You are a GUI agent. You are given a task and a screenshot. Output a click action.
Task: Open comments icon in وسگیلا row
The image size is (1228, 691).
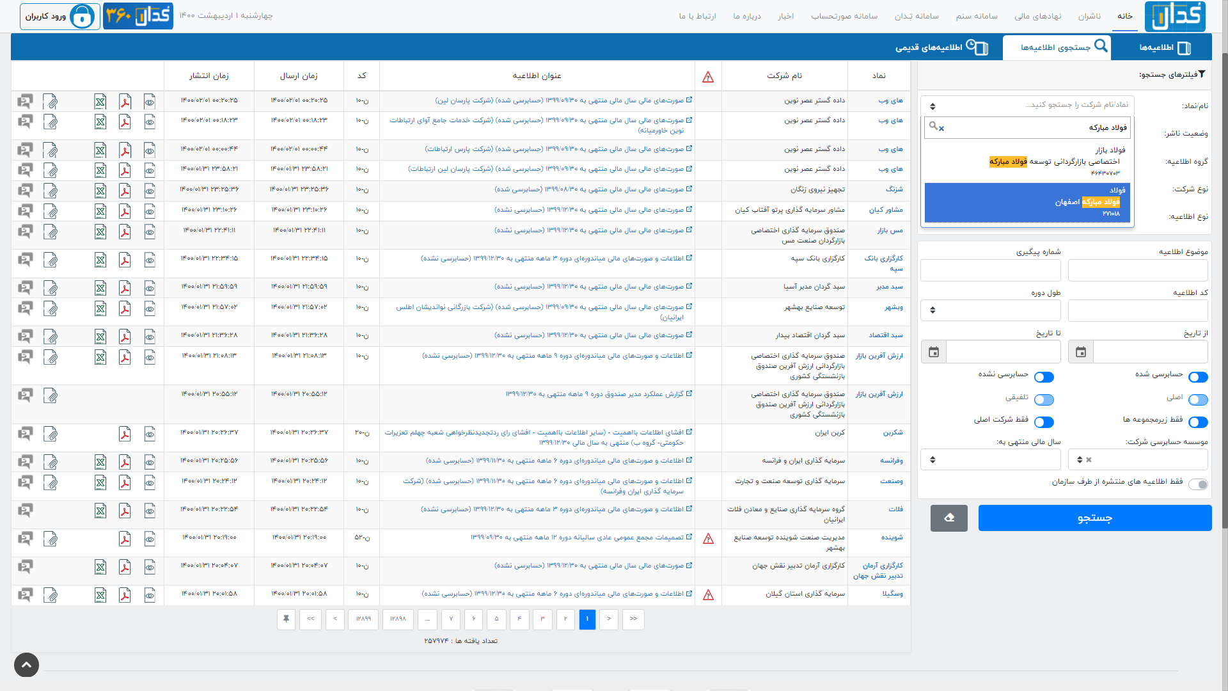[25, 594]
